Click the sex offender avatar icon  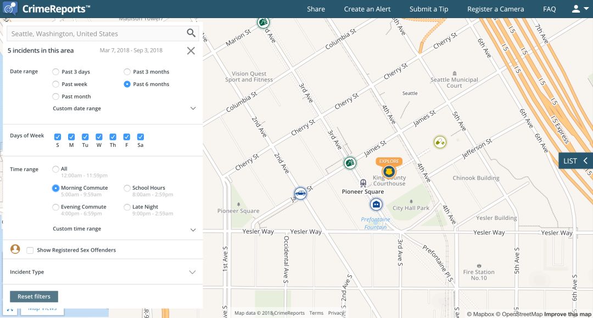tap(15, 249)
